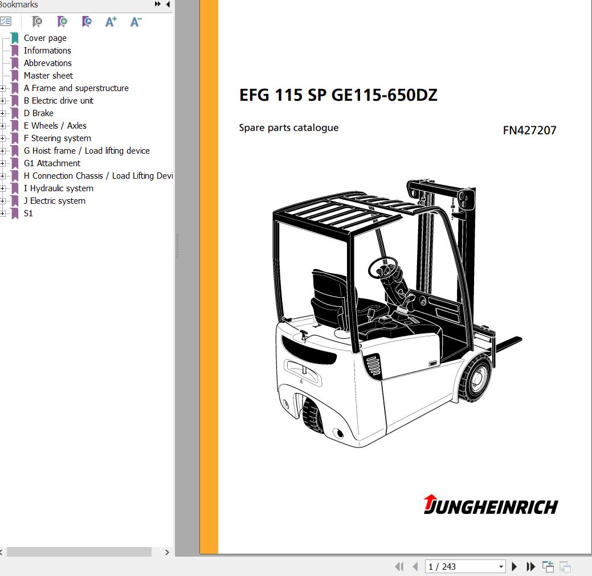Open the bookmarks options menu icon
The width and height of the screenshot is (592, 576).
(5, 22)
